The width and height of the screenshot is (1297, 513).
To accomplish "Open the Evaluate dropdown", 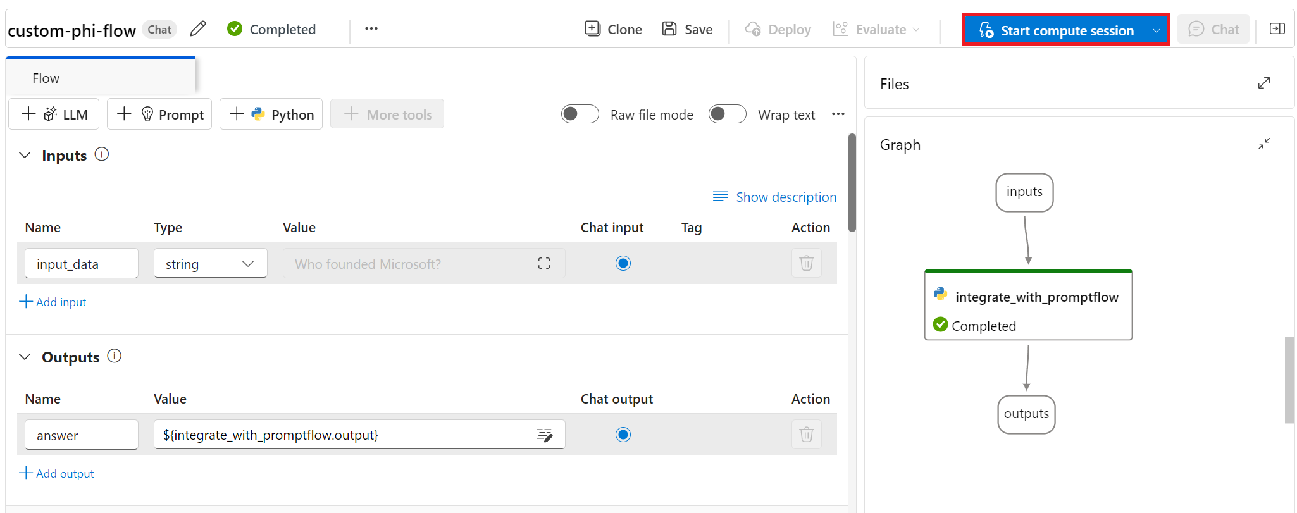I will tap(876, 29).
